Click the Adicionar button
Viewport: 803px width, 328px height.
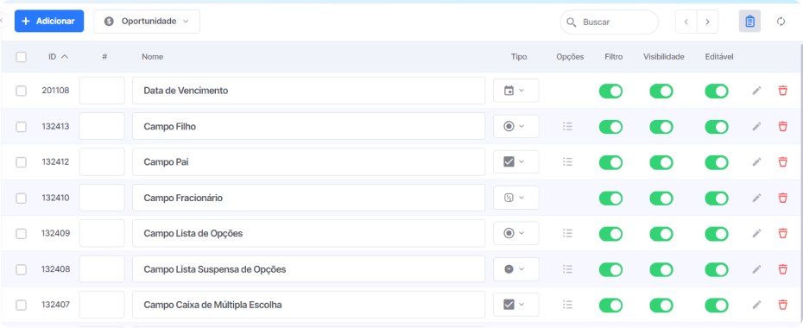[x=49, y=21]
